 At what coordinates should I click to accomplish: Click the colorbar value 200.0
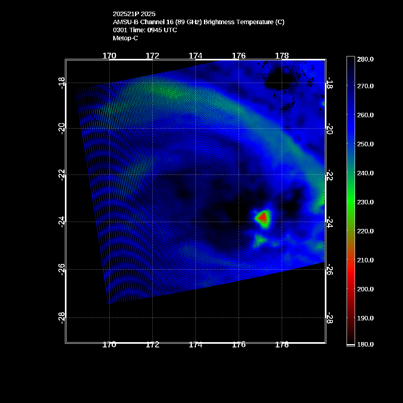(x=365, y=289)
